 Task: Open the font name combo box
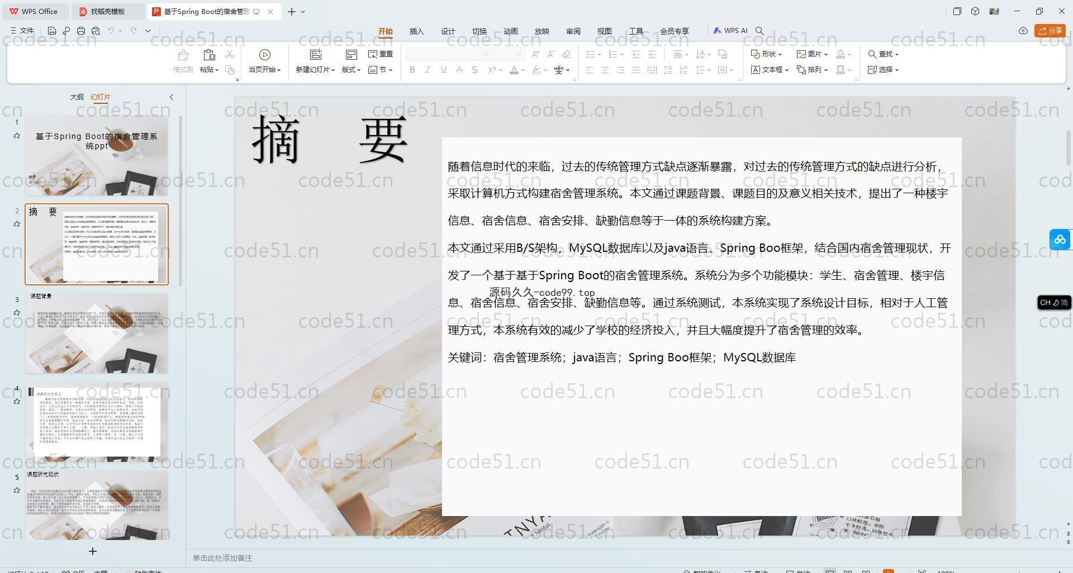448,54
